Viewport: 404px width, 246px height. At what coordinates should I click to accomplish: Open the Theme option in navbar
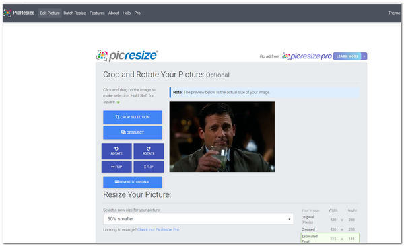394,13
